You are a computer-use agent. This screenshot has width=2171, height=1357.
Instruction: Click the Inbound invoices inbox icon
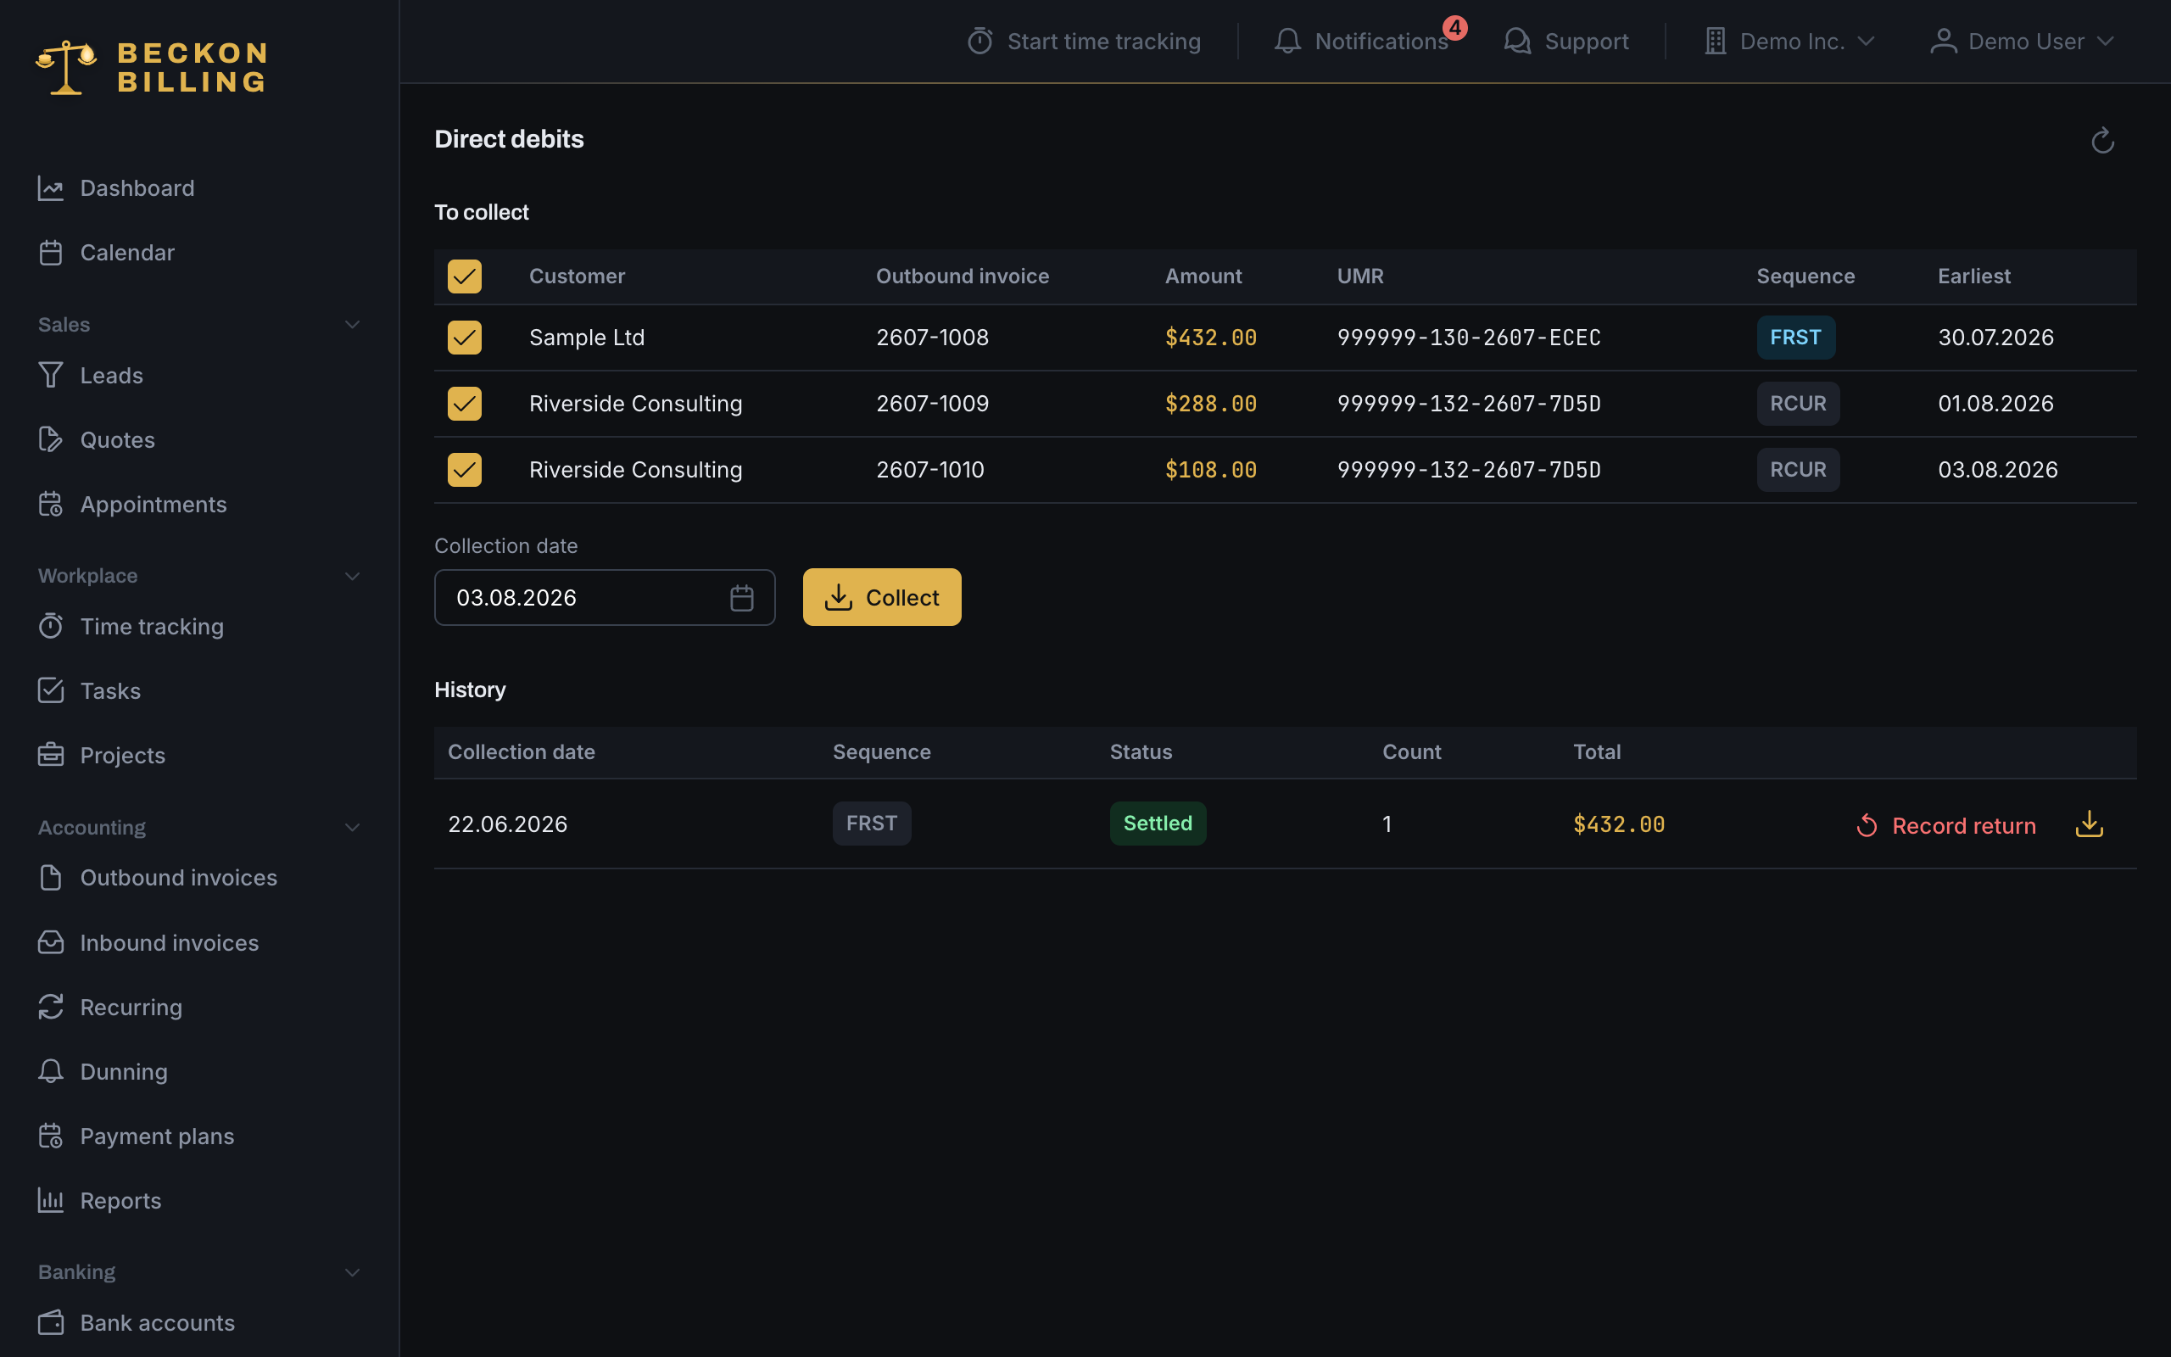(x=51, y=942)
